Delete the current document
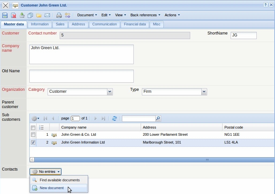Image resolution: width=275 pixels, height=194 pixels. tap(13, 15)
